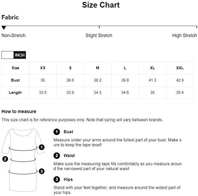The width and height of the screenshot is (198, 196).
Task: Select the XS column header
Action: 43,68
